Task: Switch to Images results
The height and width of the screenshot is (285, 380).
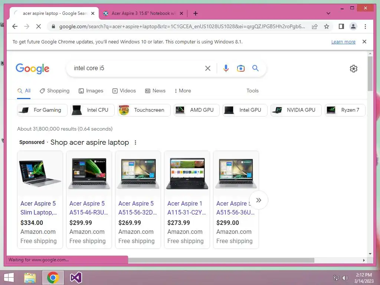Action: click(x=91, y=91)
